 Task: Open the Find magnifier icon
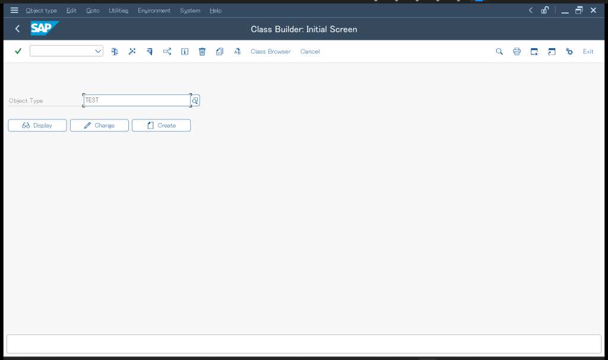pyautogui.click(x=499, y=52)
